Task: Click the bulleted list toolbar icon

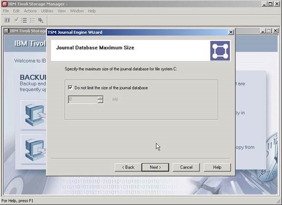Action: [x=24, y=21]
